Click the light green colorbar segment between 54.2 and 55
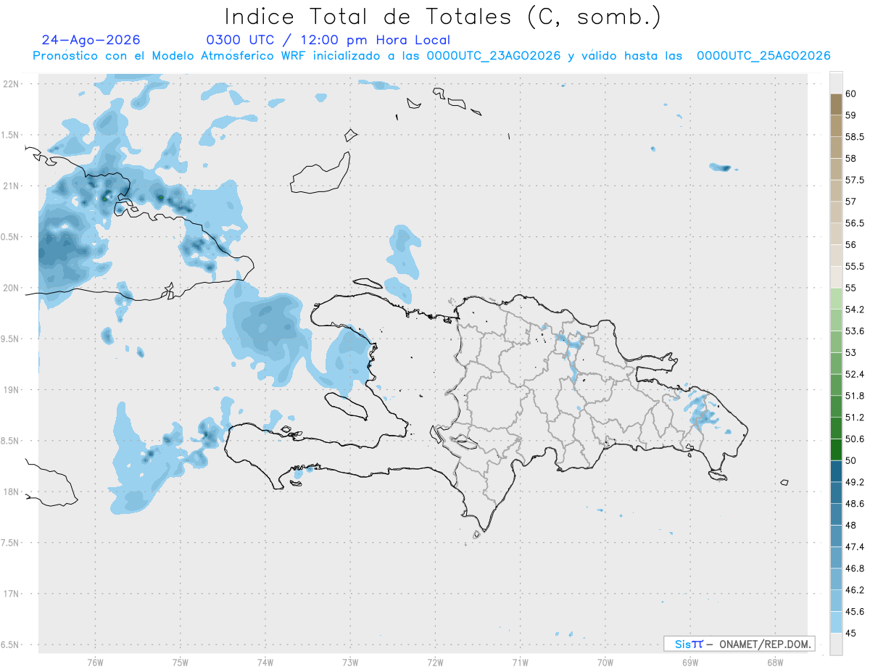870x672 pixels. click(836, 299)
